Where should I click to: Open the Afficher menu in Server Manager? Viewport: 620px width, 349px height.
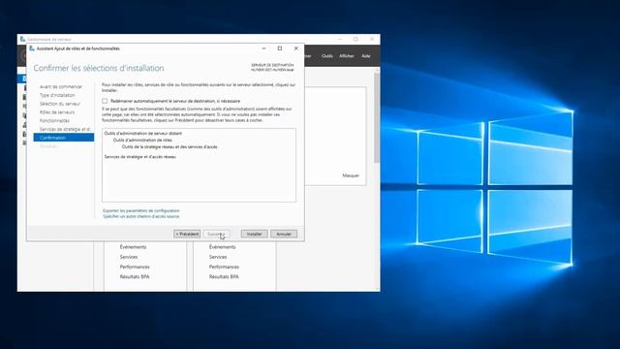347,56
